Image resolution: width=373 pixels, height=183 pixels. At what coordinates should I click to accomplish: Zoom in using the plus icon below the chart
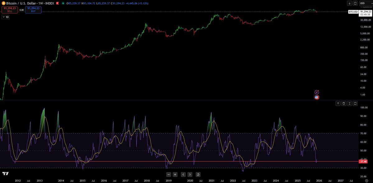coord(176,175)
